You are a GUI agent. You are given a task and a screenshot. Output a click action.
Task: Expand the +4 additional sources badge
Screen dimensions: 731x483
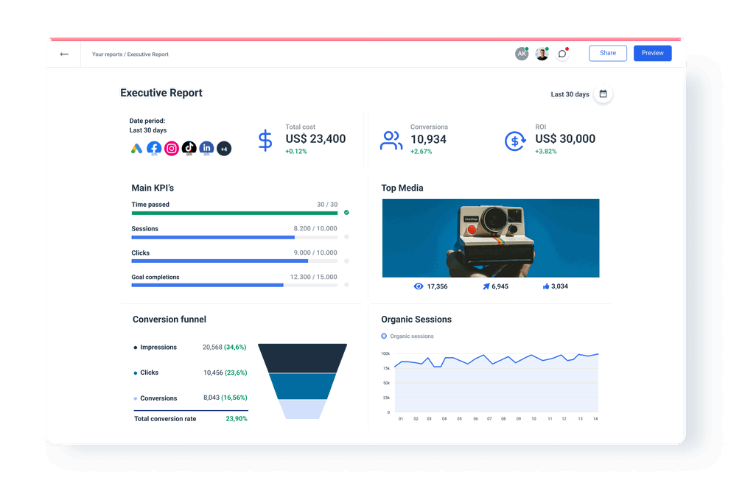[223, 148]
